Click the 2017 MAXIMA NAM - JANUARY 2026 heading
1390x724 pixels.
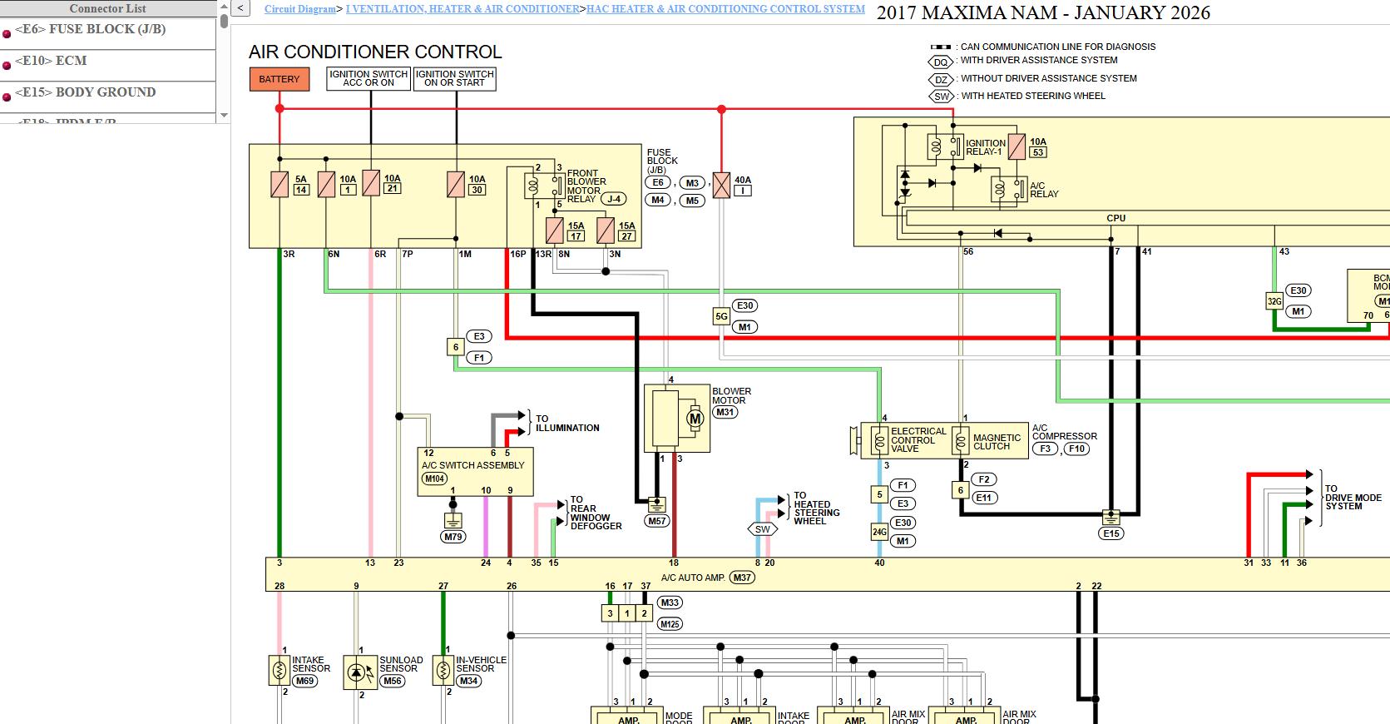(1043, 12)
